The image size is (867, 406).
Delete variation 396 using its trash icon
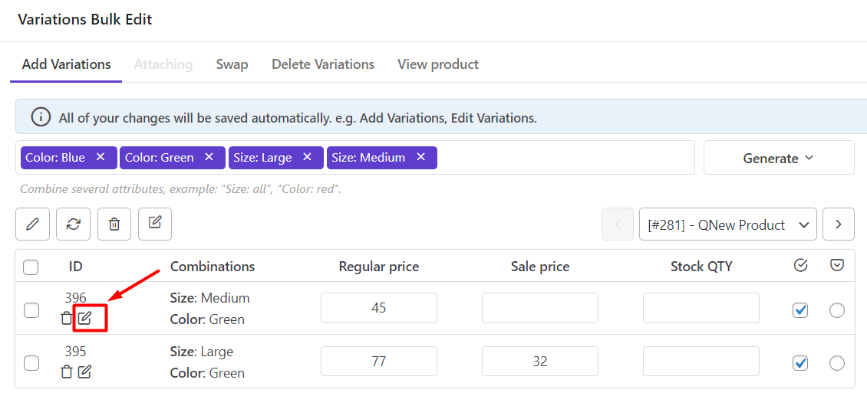(x=67, y=318)
